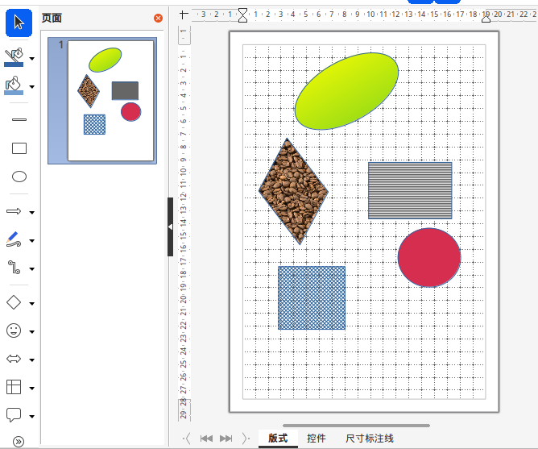Screen dimensions: 538x449
Task: Pick the Connector tool icon
Action: [14, 268]
